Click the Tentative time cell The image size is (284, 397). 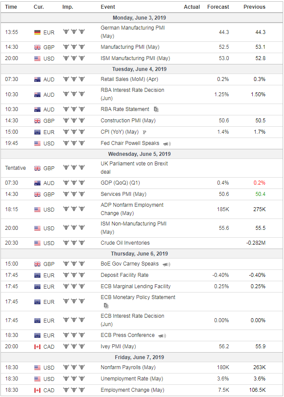tap(15, 168)
